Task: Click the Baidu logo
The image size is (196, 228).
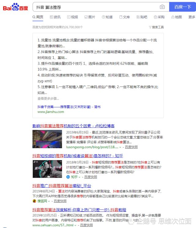Action: (x=15, y=7)
